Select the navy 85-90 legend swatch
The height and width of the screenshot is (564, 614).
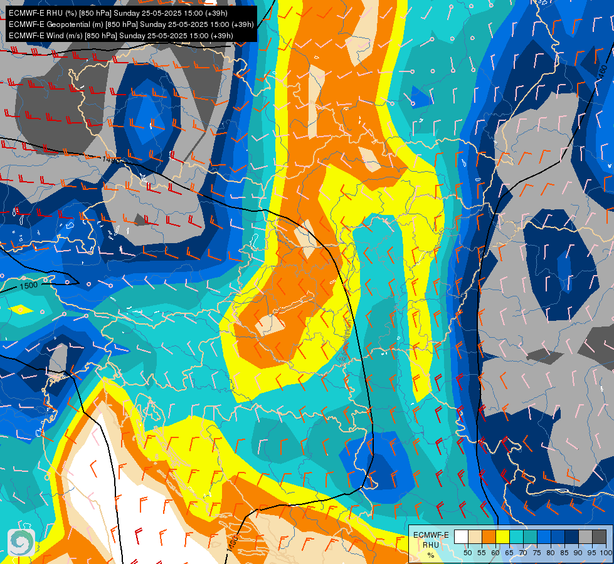pyautogui.click(x=571, y=537)
